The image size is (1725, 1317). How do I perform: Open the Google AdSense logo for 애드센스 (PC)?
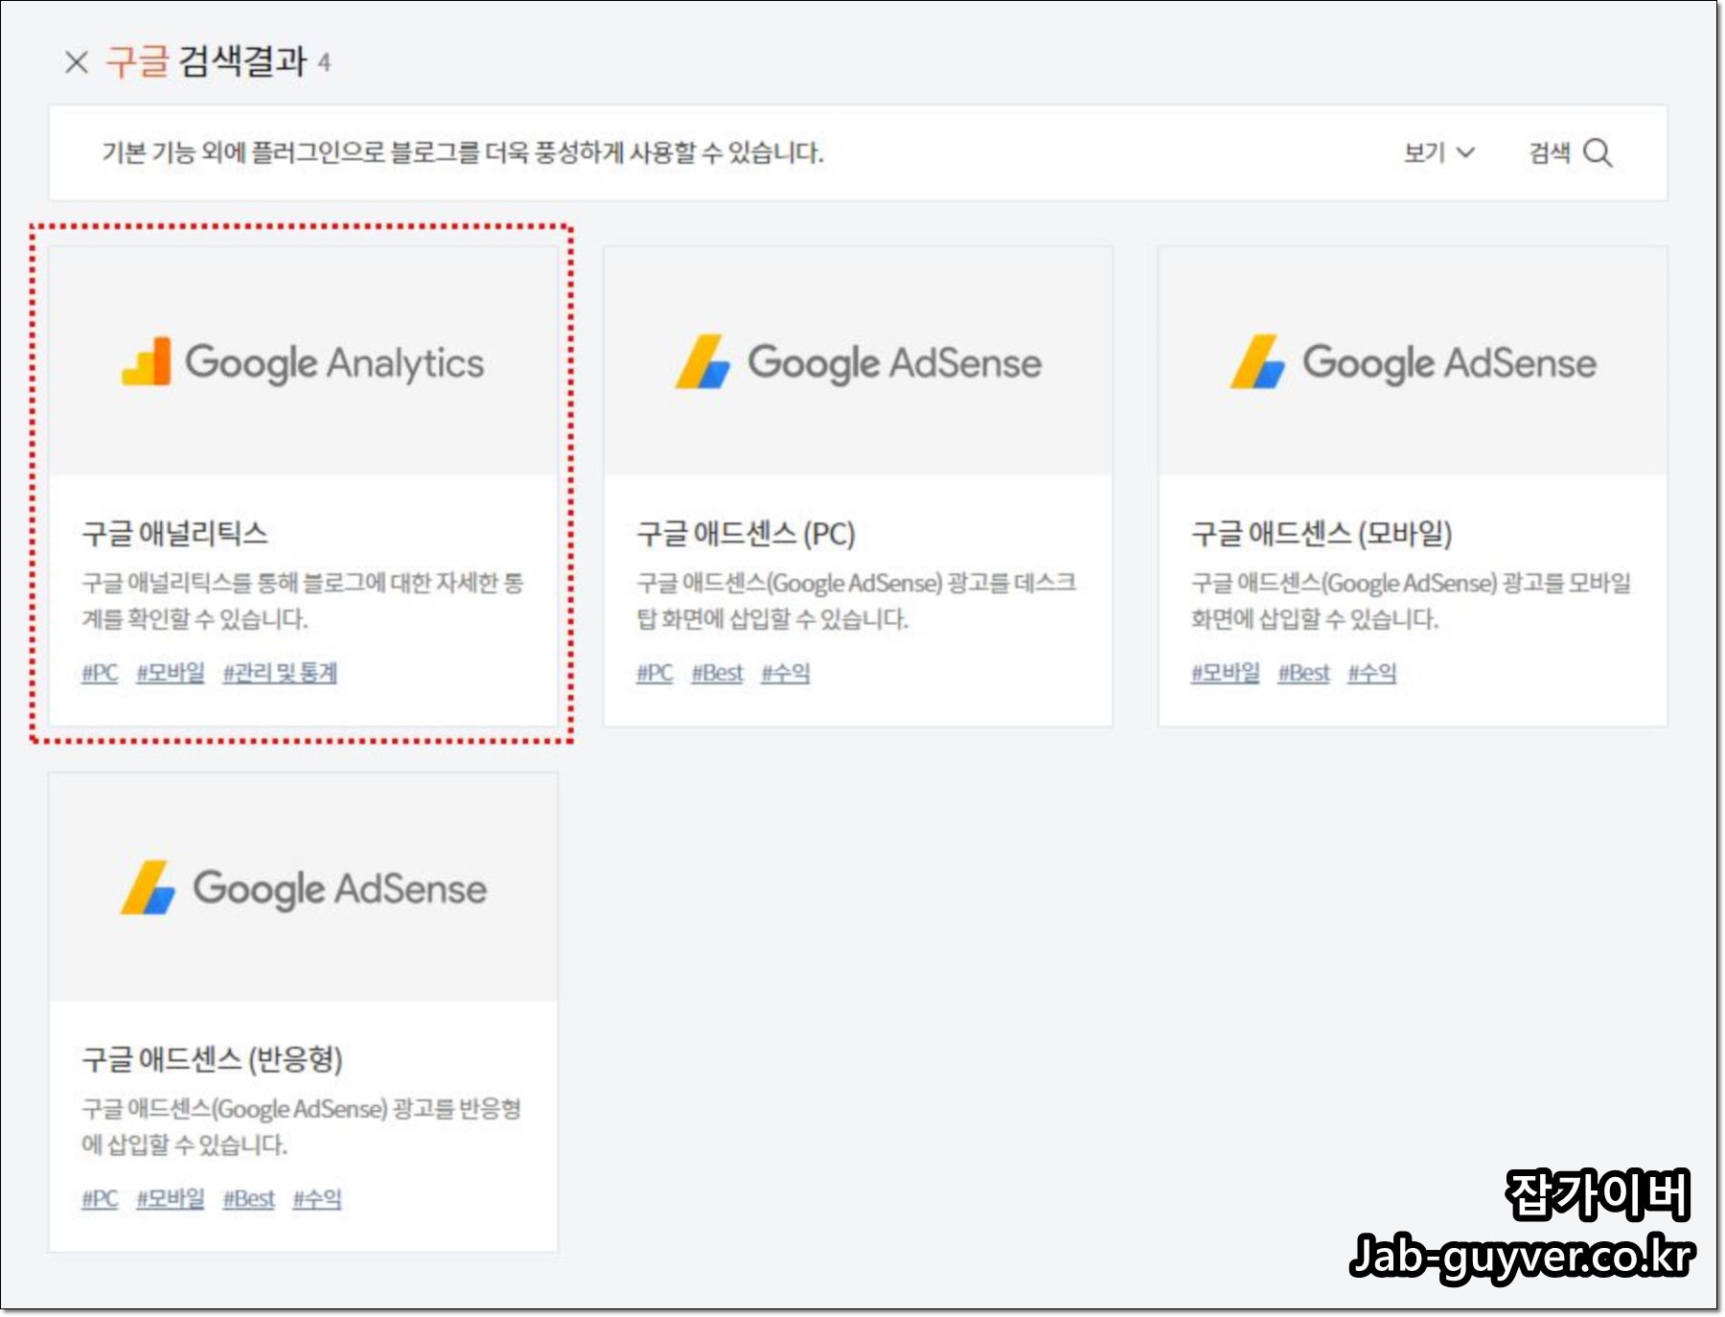[858, 362]
